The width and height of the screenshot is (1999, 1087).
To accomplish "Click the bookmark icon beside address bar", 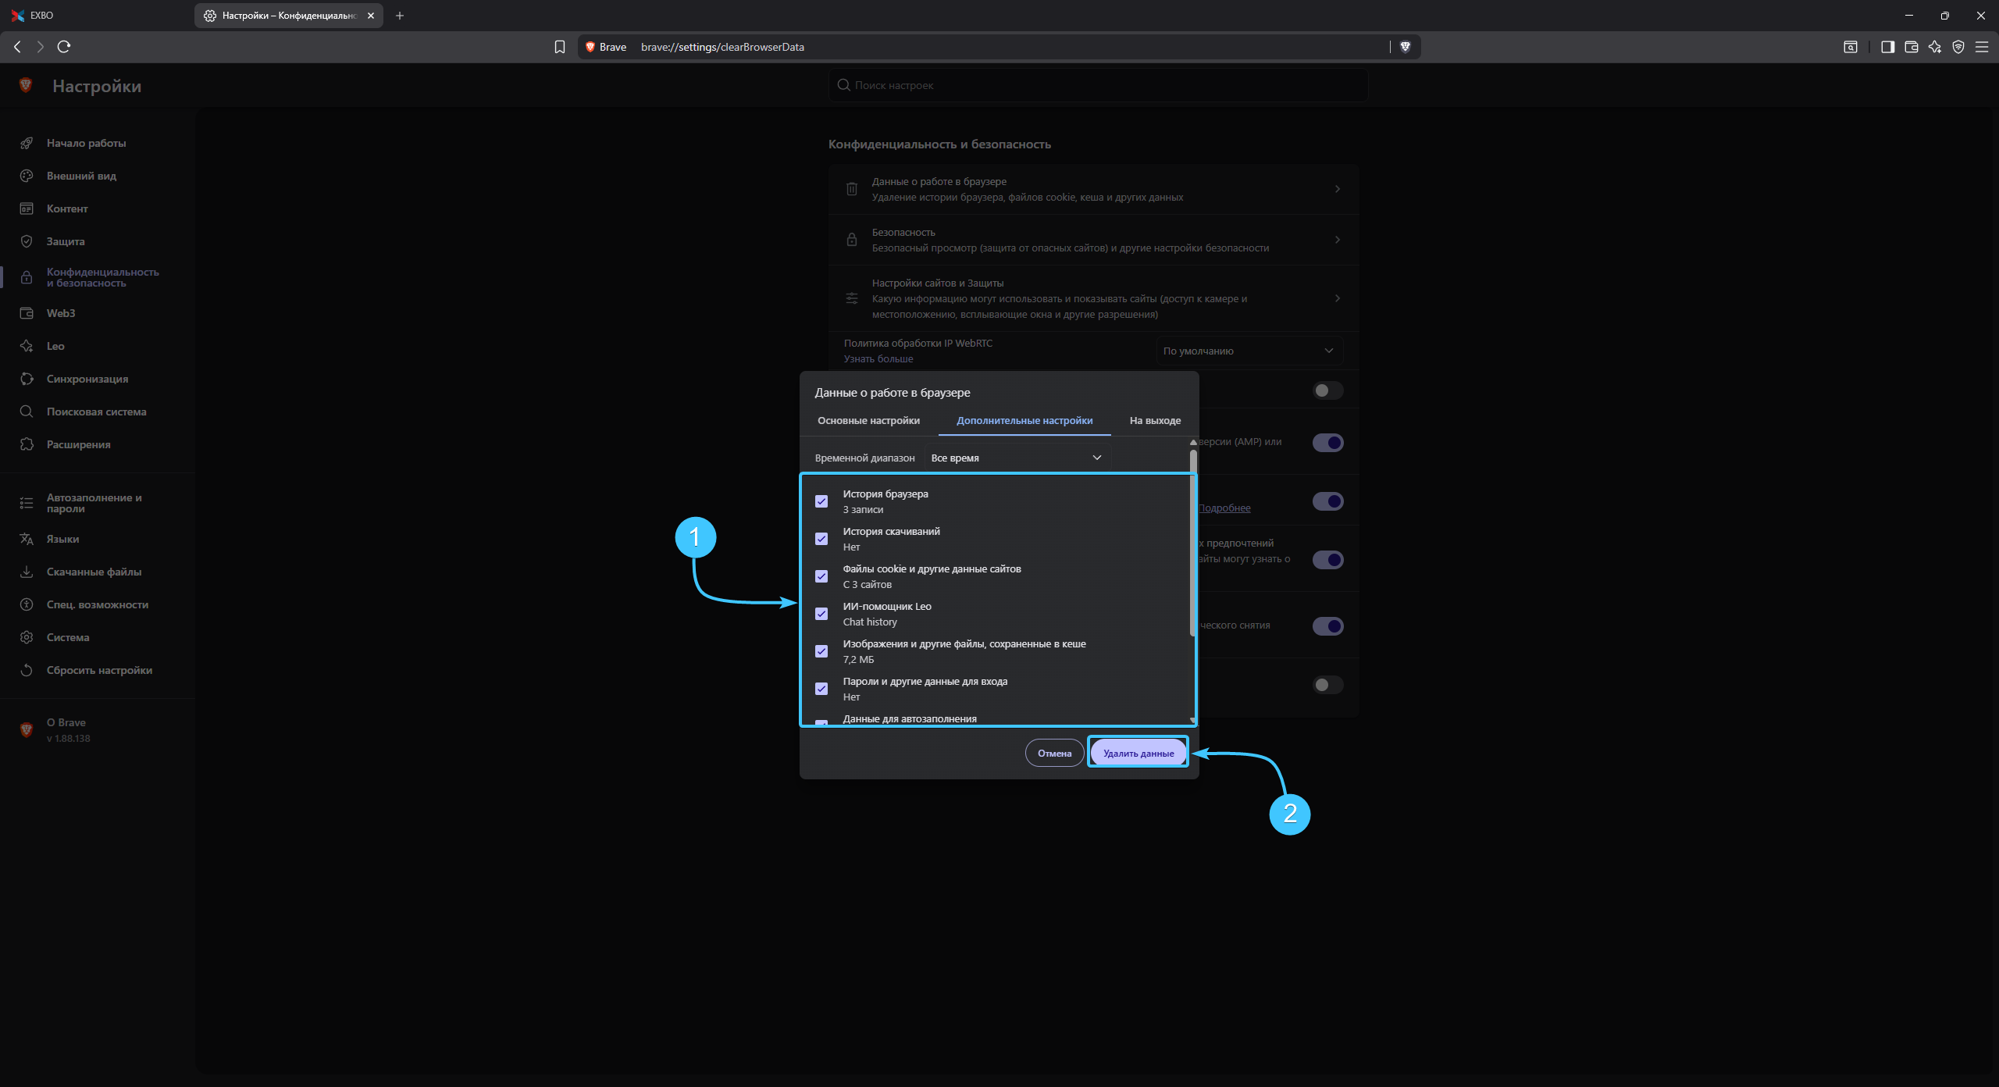I will (560, 47).
